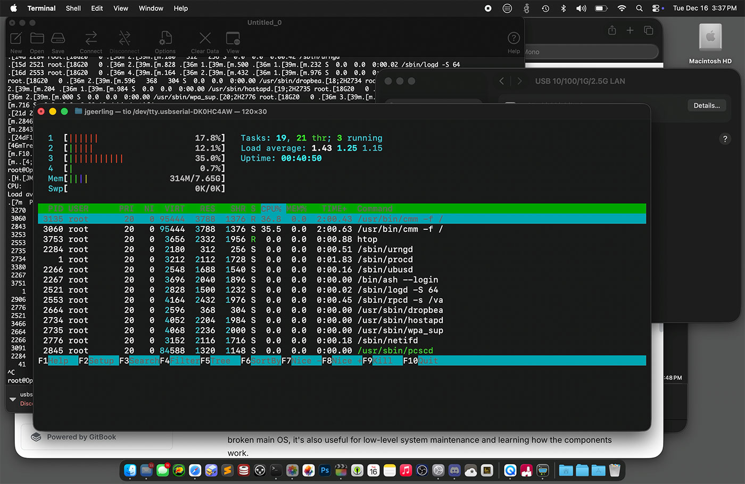Image resolution: width=745 pixels, height=484 pixels.
Task: Click F9 Kill in htop footer
Action: (x=382, y=361)
